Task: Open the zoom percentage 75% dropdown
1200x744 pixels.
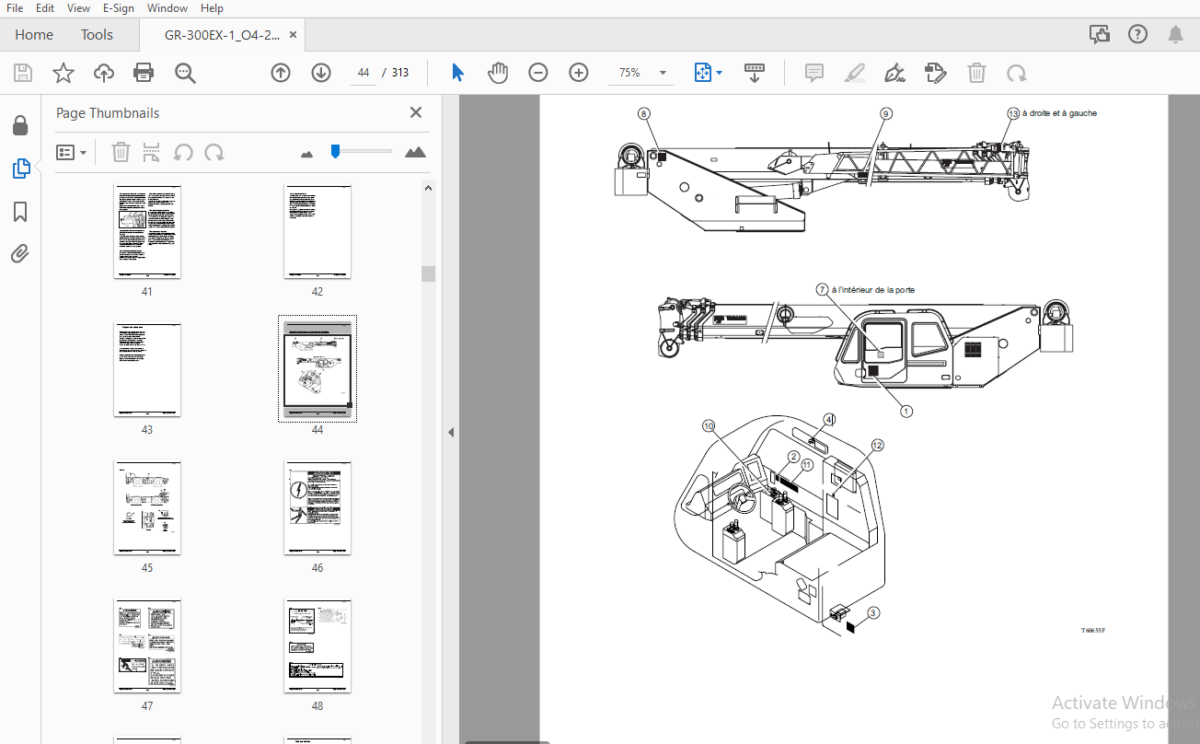Action: [640, 73]
